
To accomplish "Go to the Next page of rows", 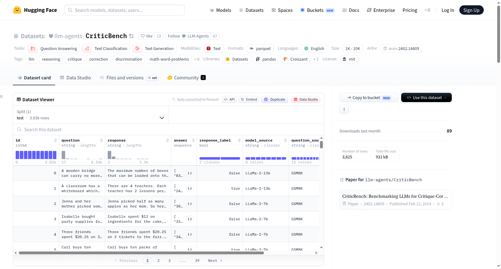I will (215, 261).
